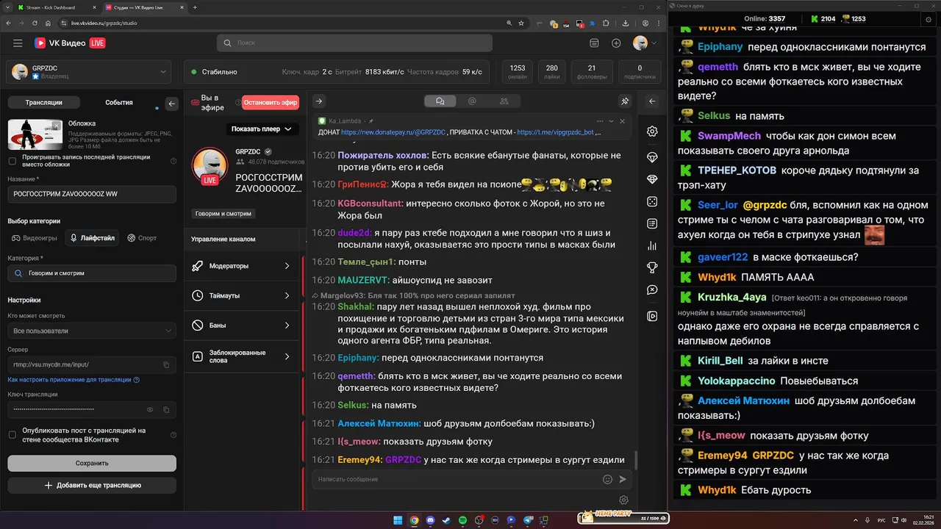Open the 'Показать плеер' dropdown
Screen dimensions: 941x529
point(262,129)
